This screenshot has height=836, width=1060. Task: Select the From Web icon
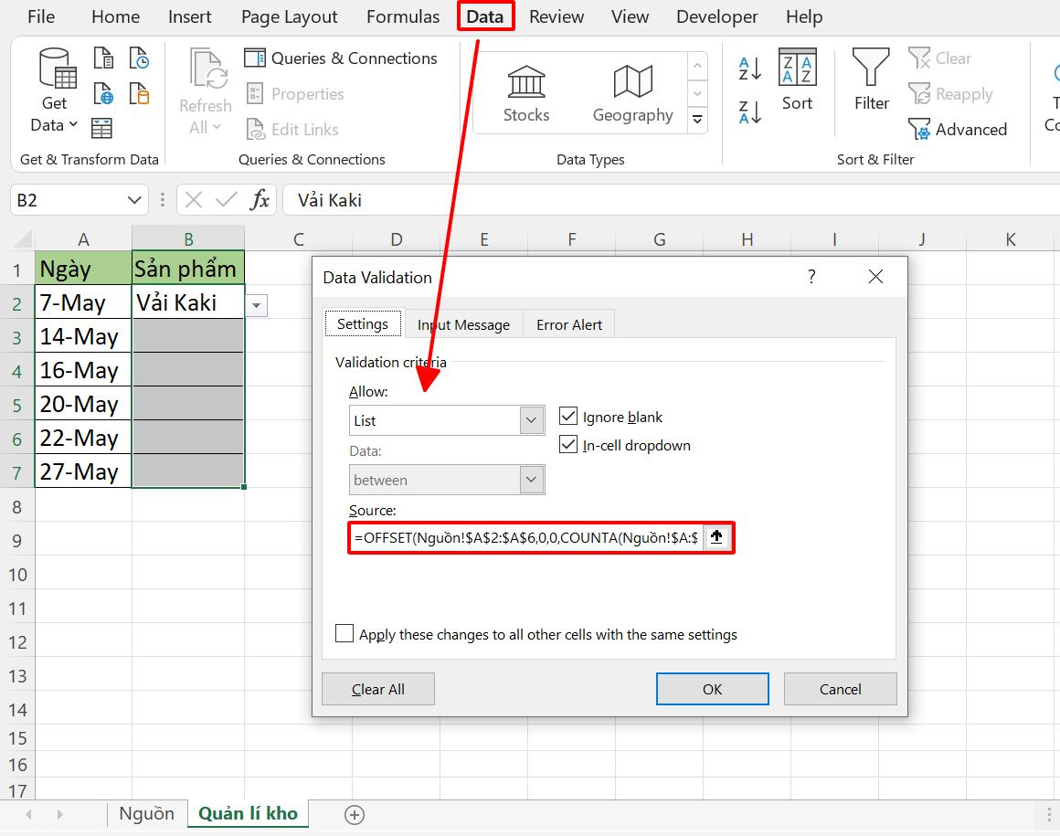103,94
